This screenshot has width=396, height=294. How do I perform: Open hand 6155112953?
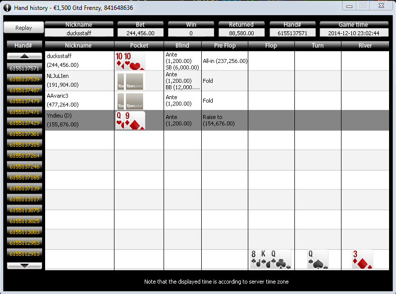[x=24, y=243]
